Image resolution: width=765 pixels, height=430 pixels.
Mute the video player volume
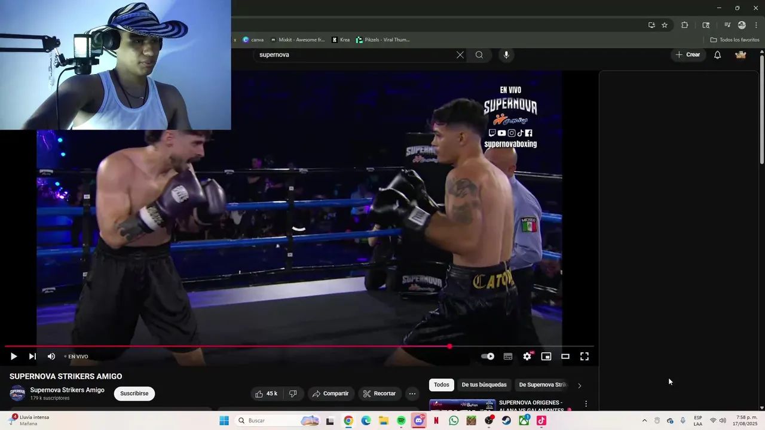[x=51, y=357]
